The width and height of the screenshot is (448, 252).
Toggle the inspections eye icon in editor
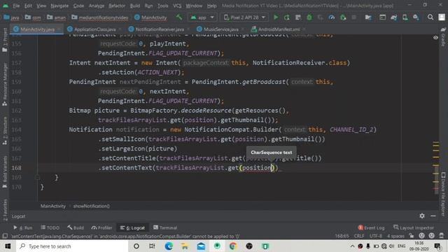click(435, 37)
